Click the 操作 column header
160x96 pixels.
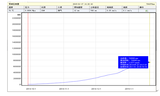(147, 7)
